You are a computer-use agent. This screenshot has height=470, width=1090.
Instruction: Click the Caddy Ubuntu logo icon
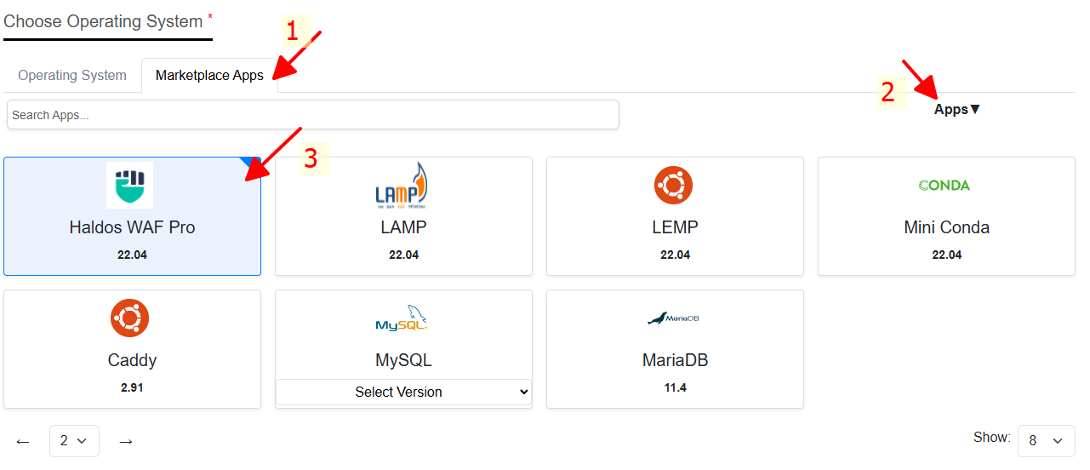[x=130, y=318]
